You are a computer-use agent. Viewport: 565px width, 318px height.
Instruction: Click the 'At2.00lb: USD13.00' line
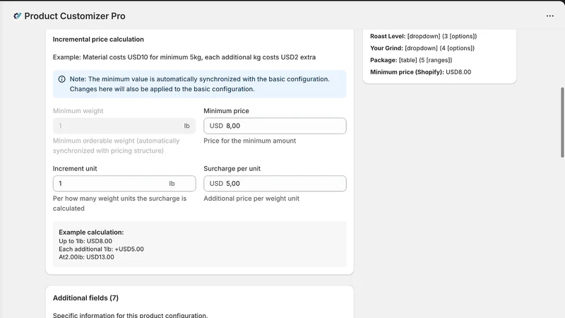pos(86,257)
